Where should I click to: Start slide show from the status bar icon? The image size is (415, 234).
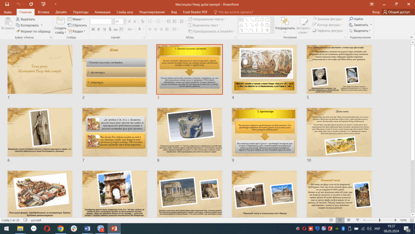[358, 220]
